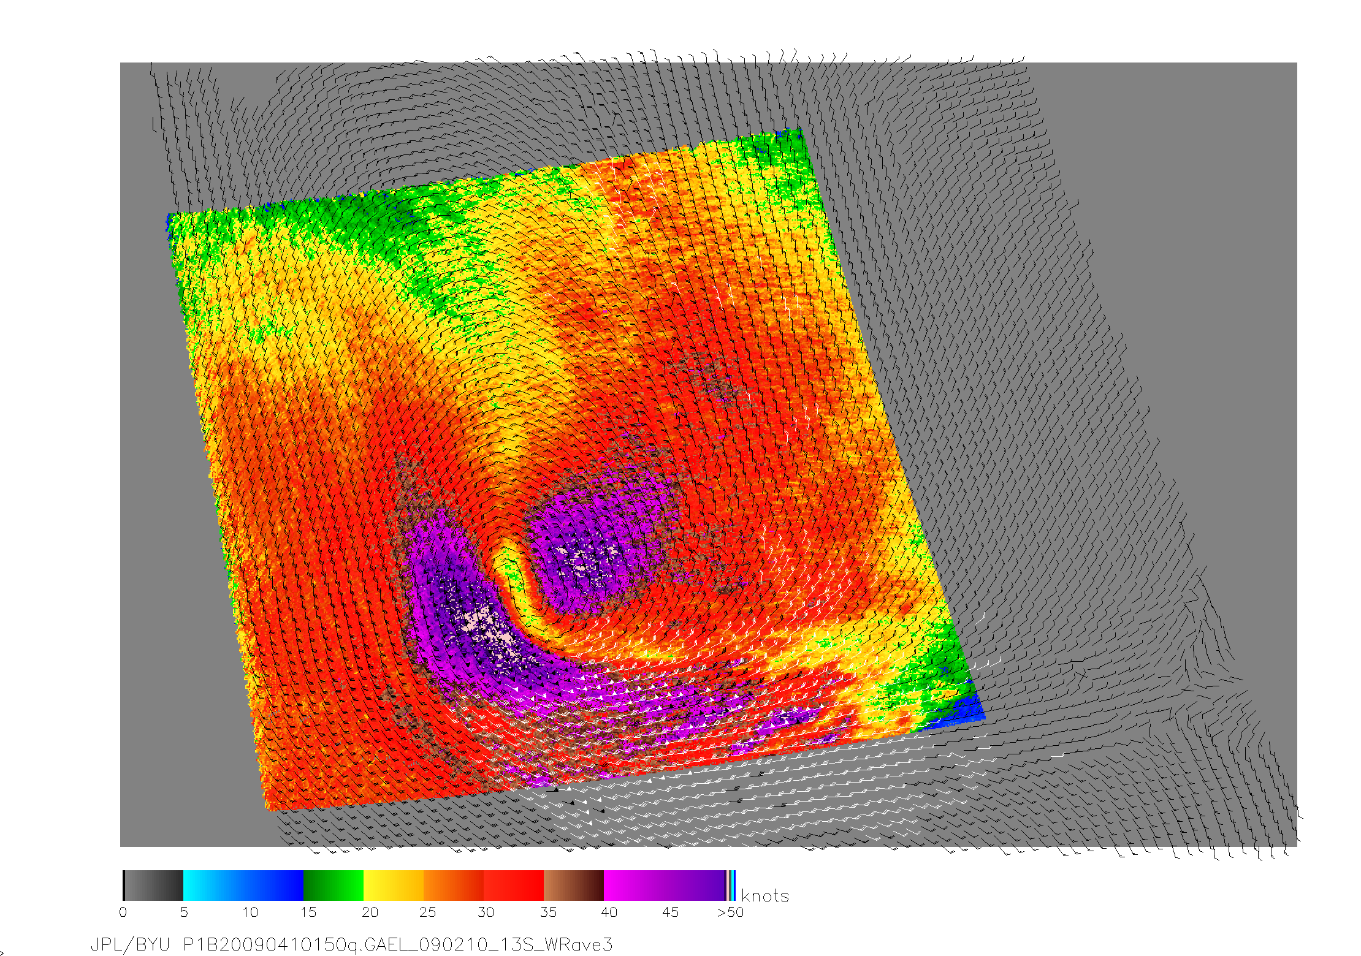Click the yellow 20-25 knots legend segment

394,886
